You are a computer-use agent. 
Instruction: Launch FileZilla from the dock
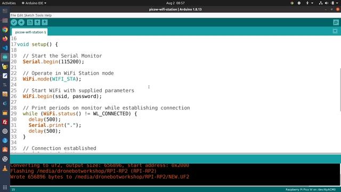(x=5, y=122)
